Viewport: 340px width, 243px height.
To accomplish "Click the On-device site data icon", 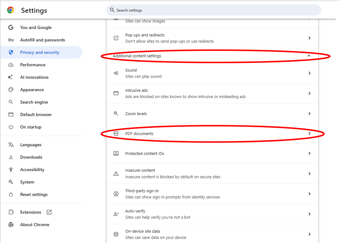I will click(116, 234).
